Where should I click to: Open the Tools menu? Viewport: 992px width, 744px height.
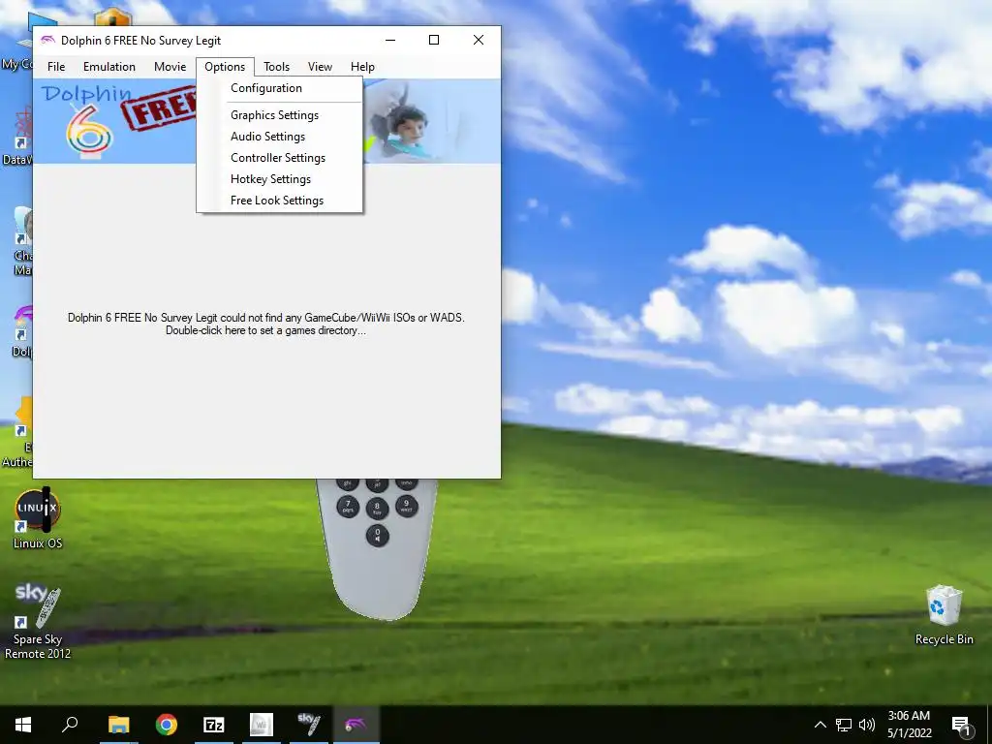tap(276, 67)
